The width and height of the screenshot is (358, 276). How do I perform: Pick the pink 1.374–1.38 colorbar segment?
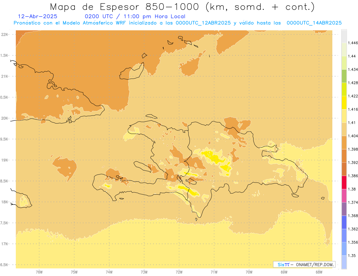click(x=344, y=196)
